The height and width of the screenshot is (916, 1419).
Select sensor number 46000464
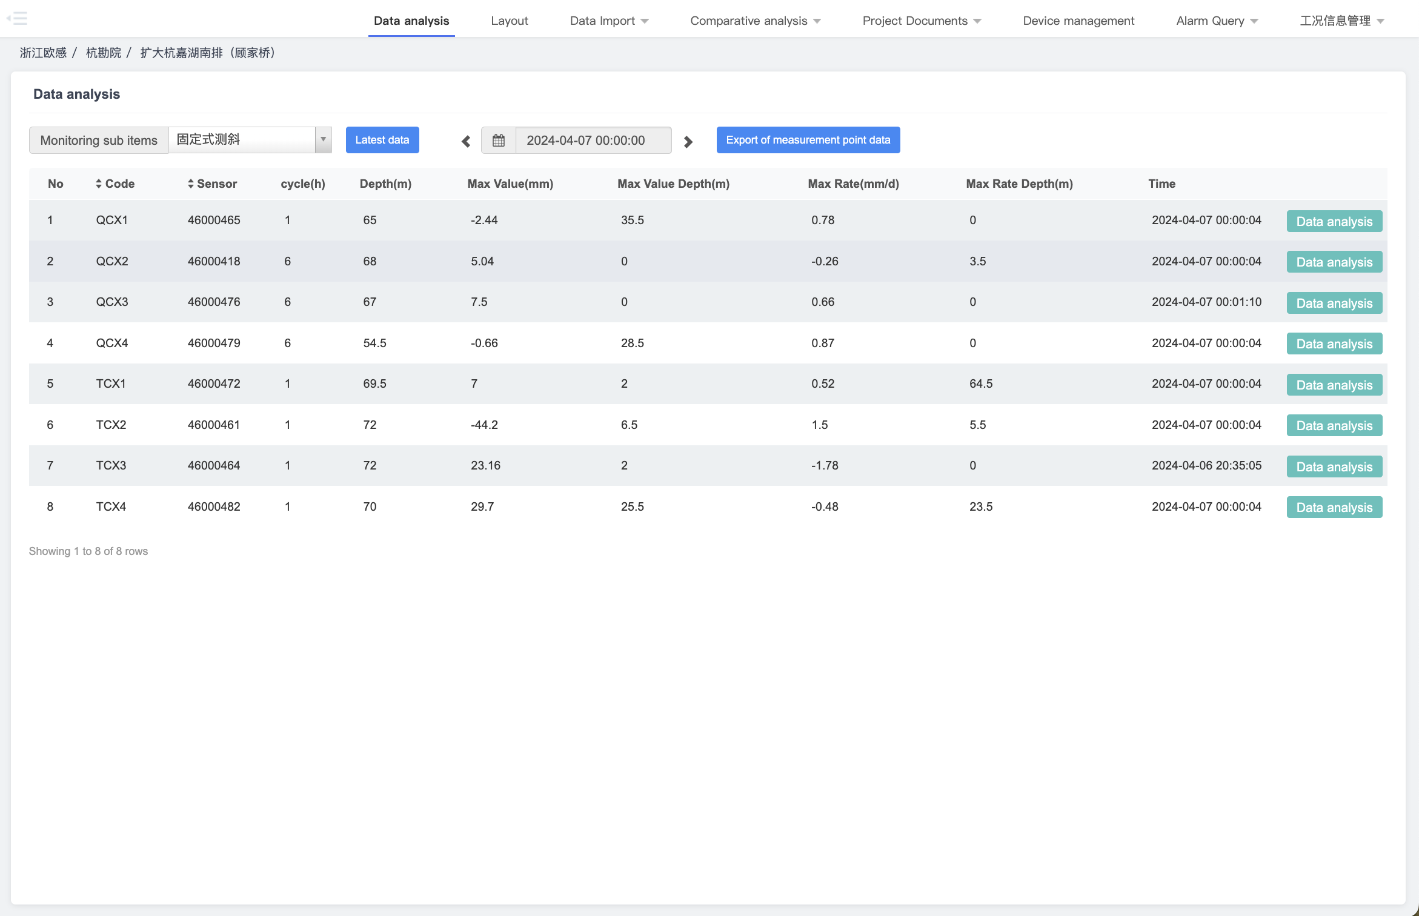[214, 465]
